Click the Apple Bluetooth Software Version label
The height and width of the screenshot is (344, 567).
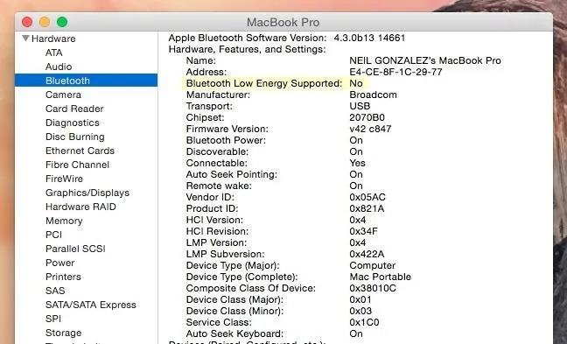[248, 38]
